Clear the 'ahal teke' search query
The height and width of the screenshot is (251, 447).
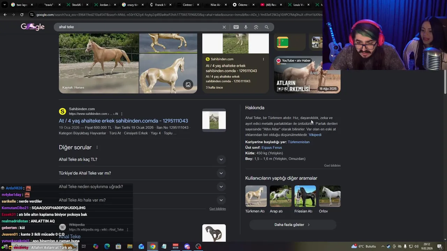coord(224,27)
